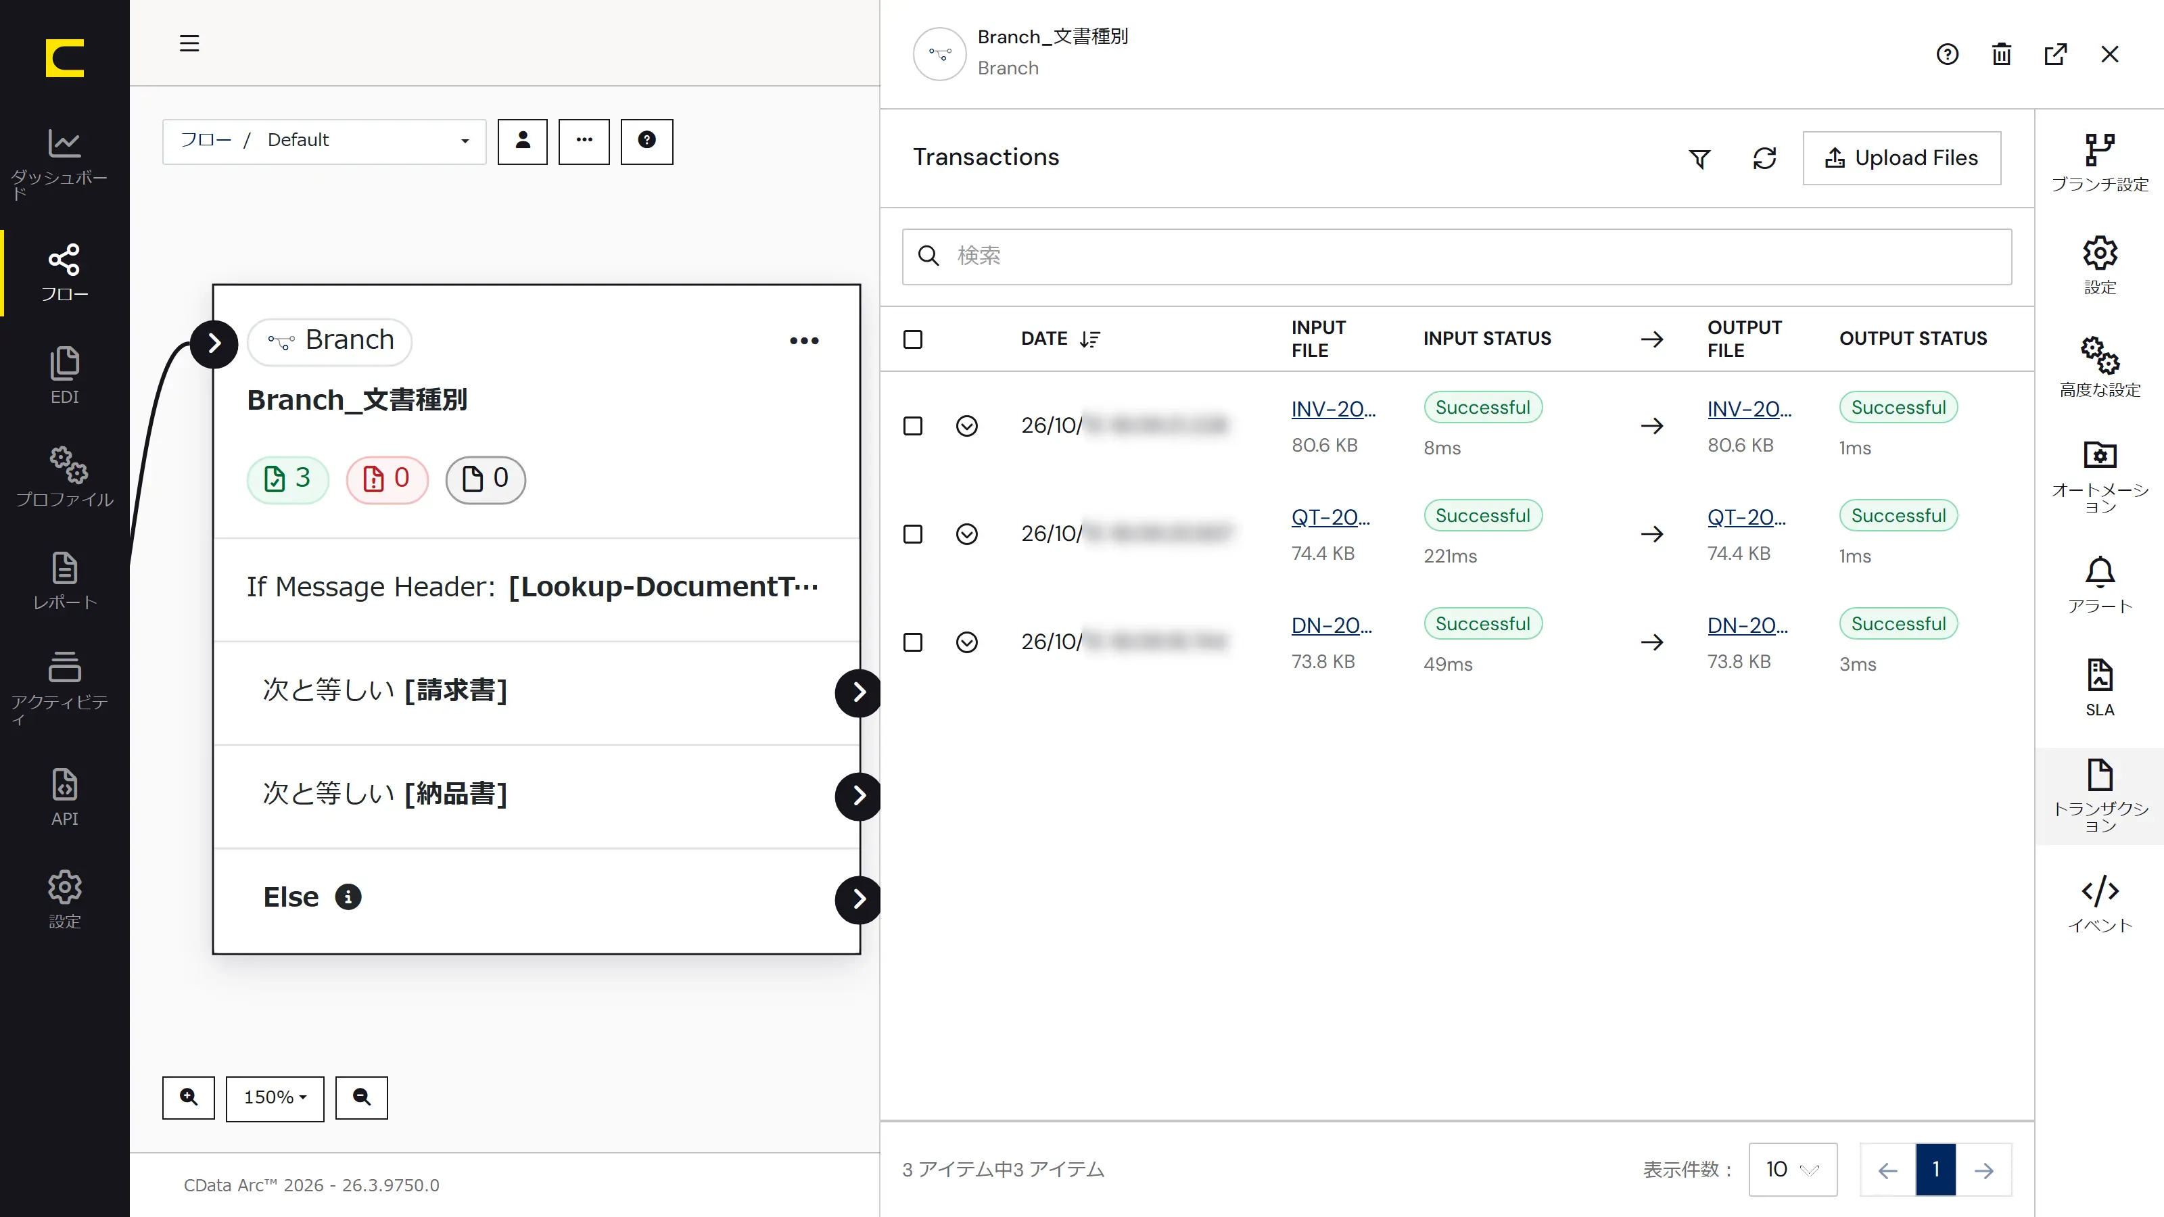Open the INV-20 output file link

click(1749, 409)
